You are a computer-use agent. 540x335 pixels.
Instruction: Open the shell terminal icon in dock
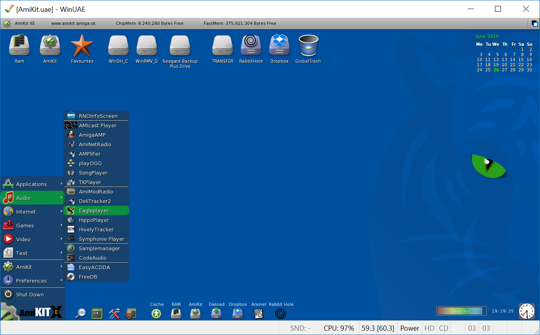pos(97,313)
